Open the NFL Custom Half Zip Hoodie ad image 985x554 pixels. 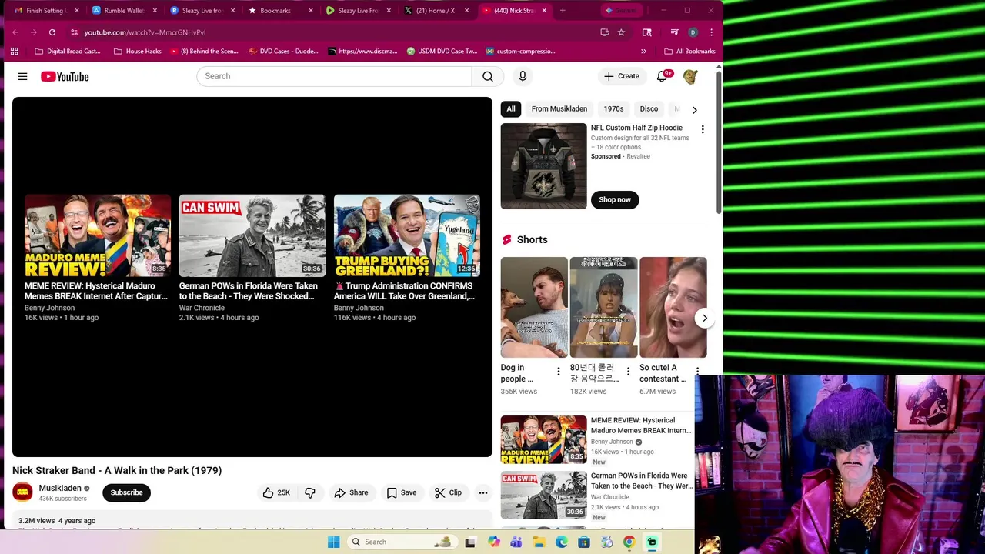543,166
